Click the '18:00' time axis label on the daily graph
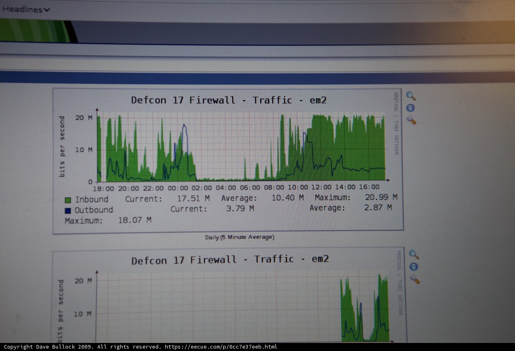The height and width of the screenshot is (351, 515). click(x=103, y=188)
